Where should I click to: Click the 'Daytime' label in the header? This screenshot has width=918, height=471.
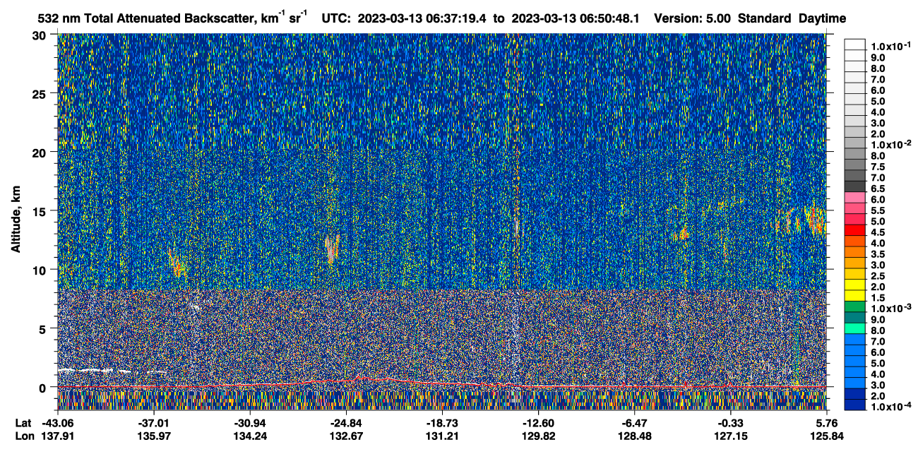[822, 19]
